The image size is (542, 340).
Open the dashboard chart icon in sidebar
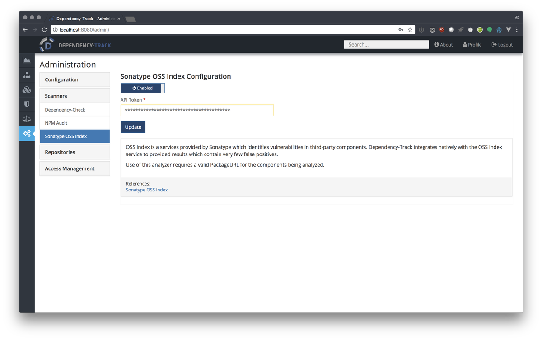click(x=27, y=60)
